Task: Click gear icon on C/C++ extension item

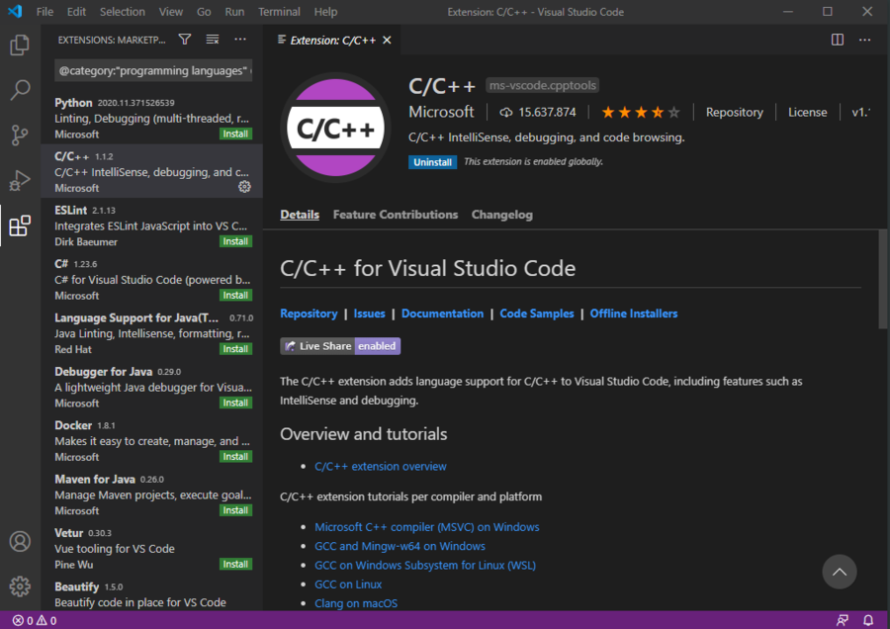Action: pyautogui.click(x=244, y=187)
